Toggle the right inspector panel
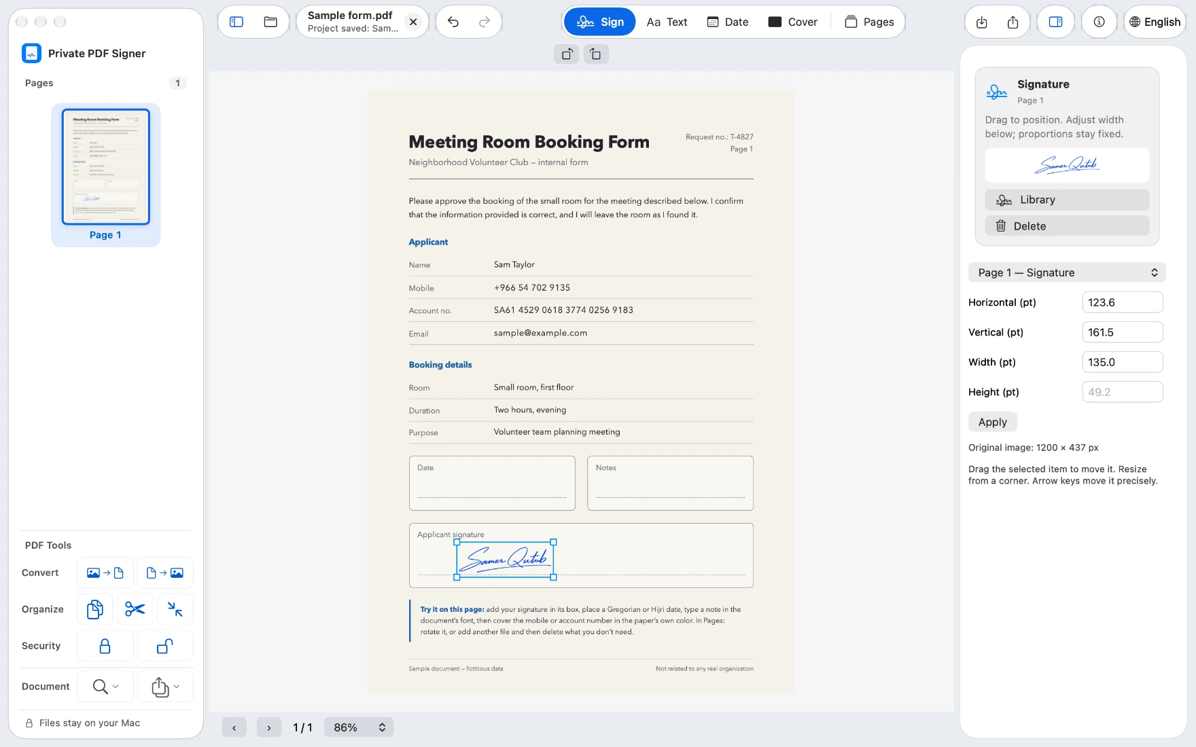Viewport: 1196px width, 747px height. [x=1055, y=22]
